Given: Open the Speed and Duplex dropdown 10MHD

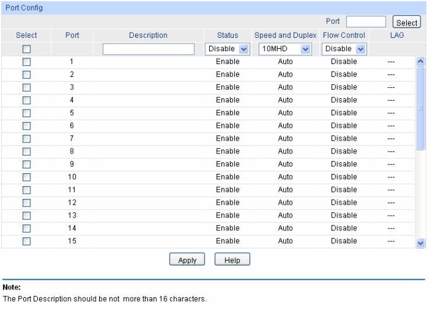Looking at the screenshot, I should tap(285, 49).
